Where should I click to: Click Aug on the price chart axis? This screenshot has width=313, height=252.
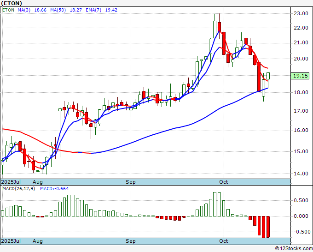(38, 182)
